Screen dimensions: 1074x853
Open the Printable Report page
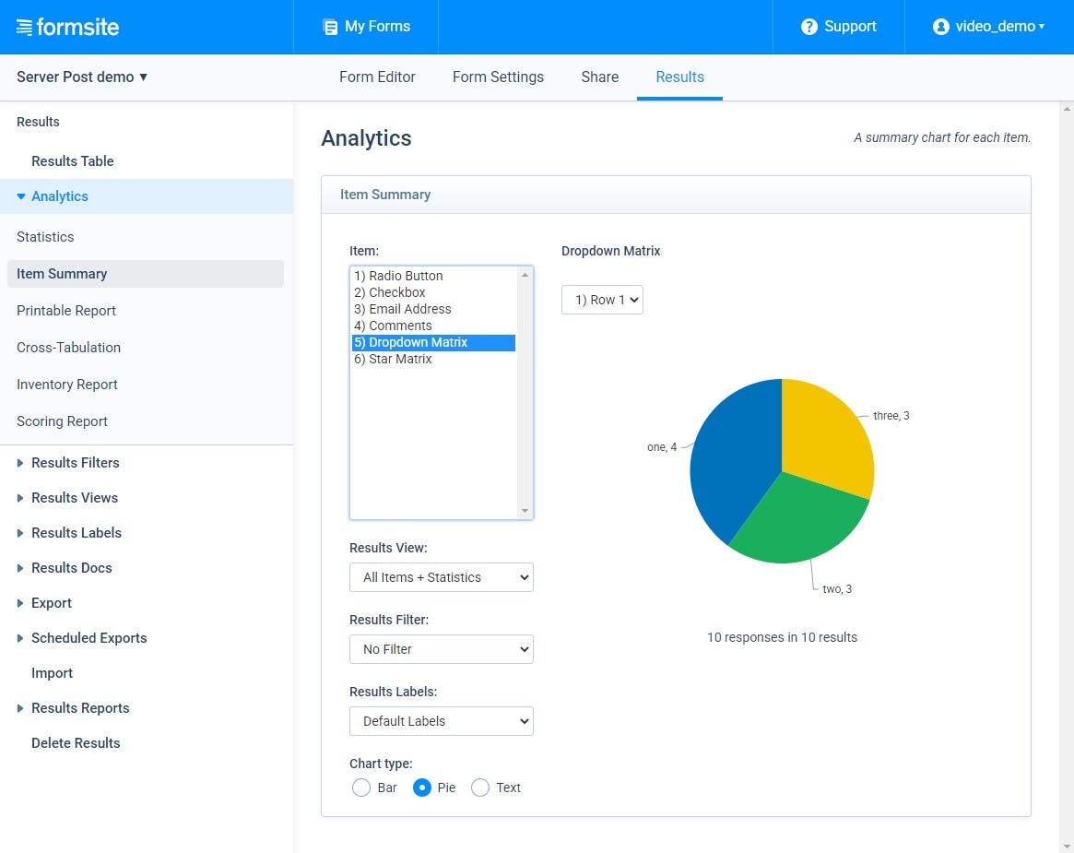coord(65,311)
